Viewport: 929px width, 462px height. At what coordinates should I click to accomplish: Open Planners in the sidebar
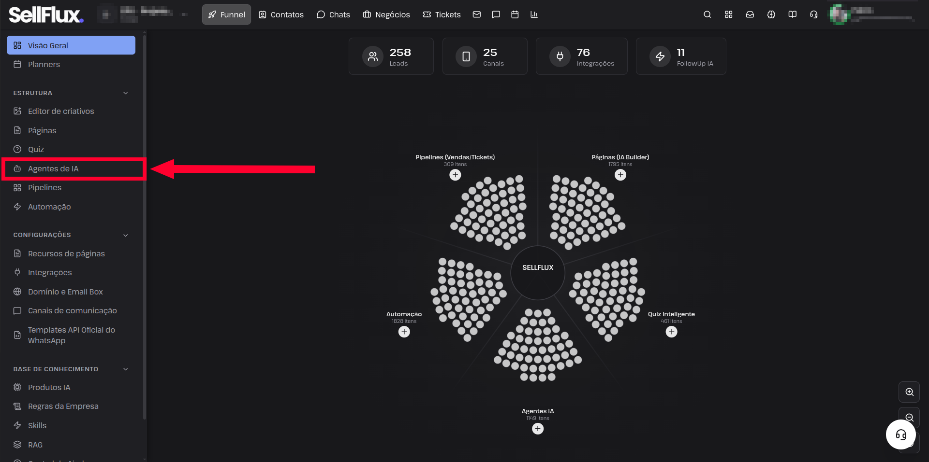(x=71, y=64)
